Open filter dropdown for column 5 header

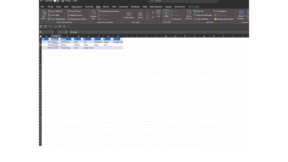(x=121, y=39)
